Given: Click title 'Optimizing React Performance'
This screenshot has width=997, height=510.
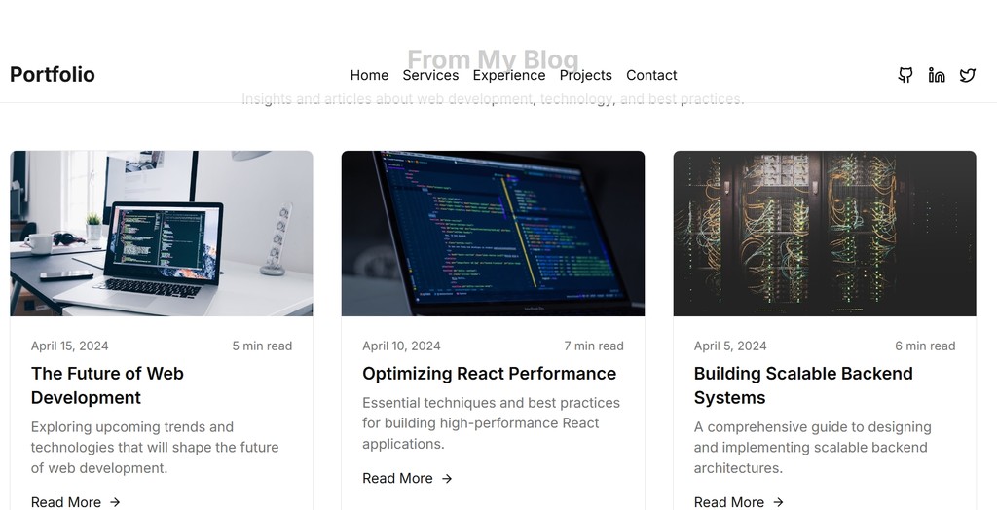Looking at the screenshot, I should [x=490, y=374].
